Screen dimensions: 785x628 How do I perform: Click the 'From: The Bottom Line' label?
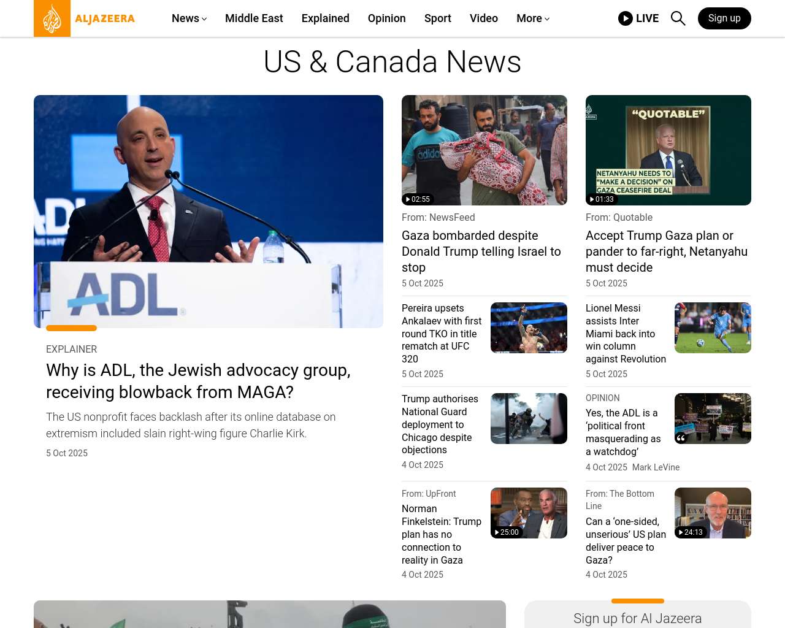pos(620,500)
